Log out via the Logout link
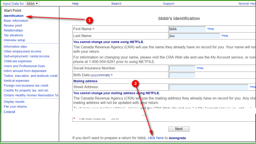 9,112
